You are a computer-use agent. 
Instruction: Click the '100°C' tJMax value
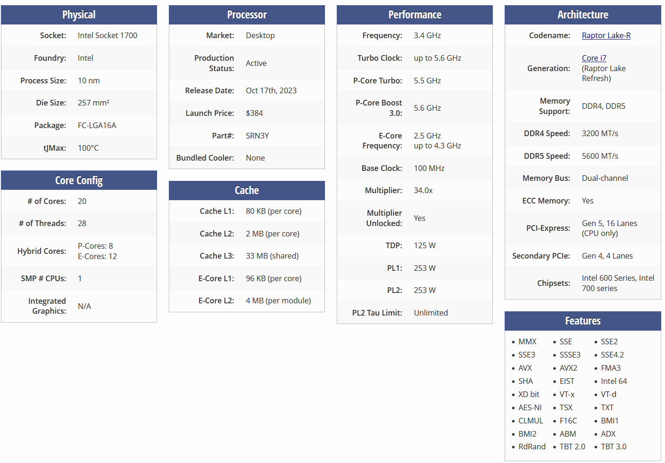coord(88,148)
